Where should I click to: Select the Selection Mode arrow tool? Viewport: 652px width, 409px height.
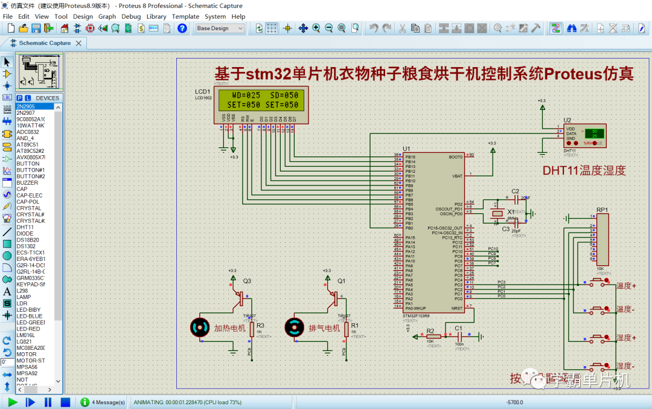tap(7, 62)
